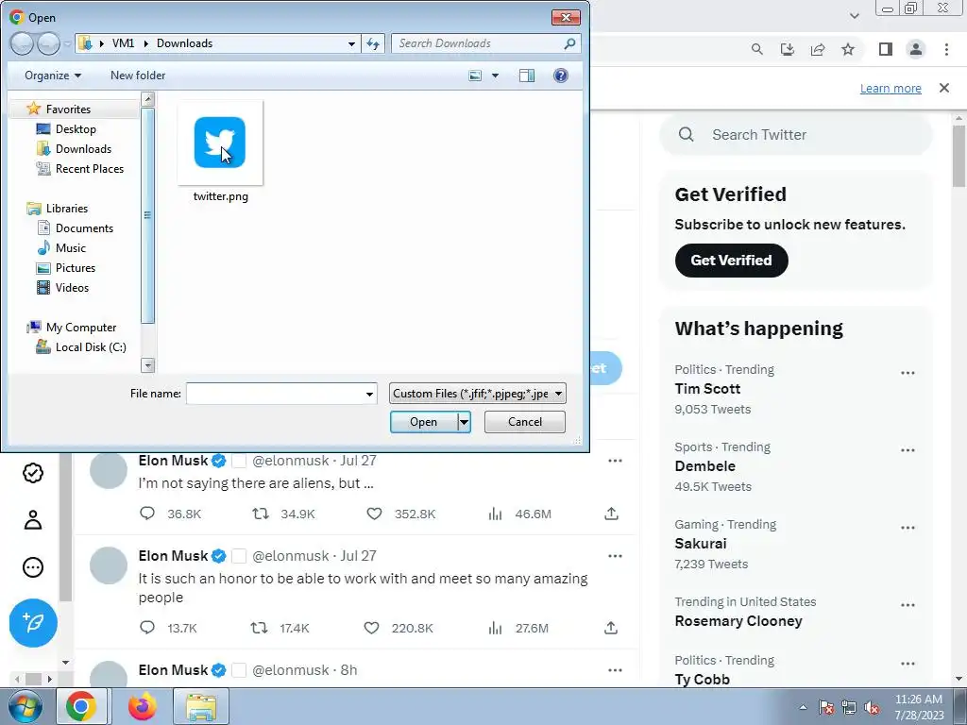The image size is (967, 725).
Task: Open more options for Tim Scott trend
Action: (908, 373)
